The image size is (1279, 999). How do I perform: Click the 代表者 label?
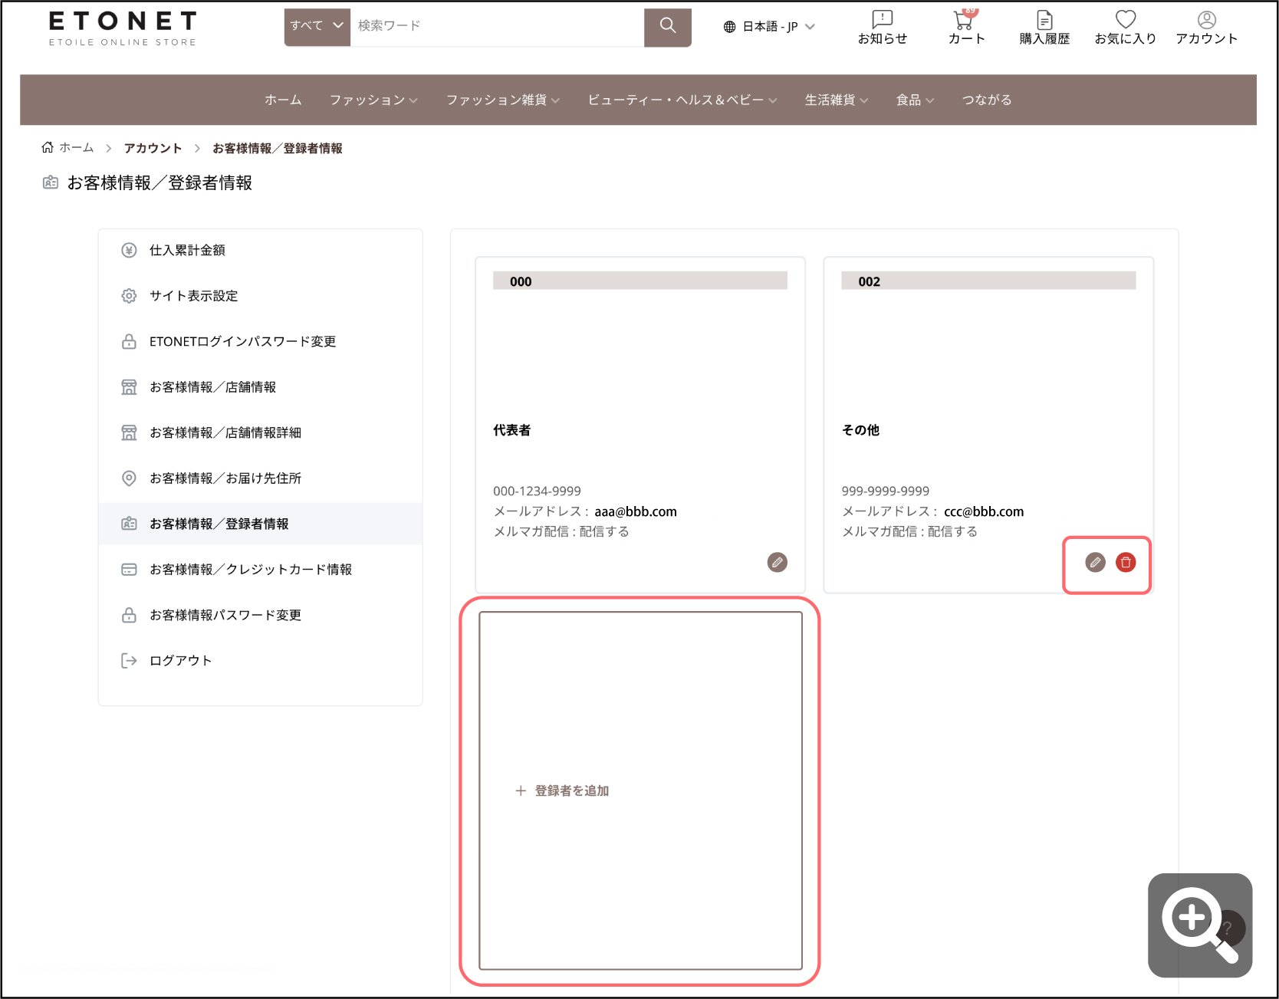[511, 430]
